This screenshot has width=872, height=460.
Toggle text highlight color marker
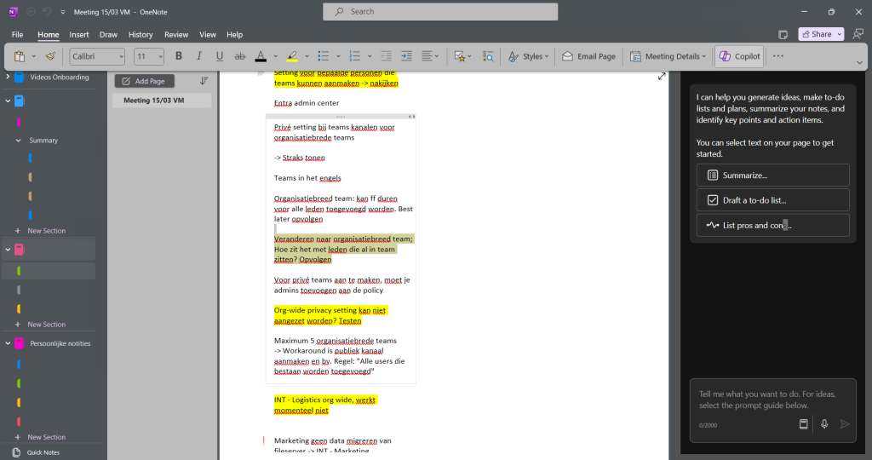tap(292, 56)
